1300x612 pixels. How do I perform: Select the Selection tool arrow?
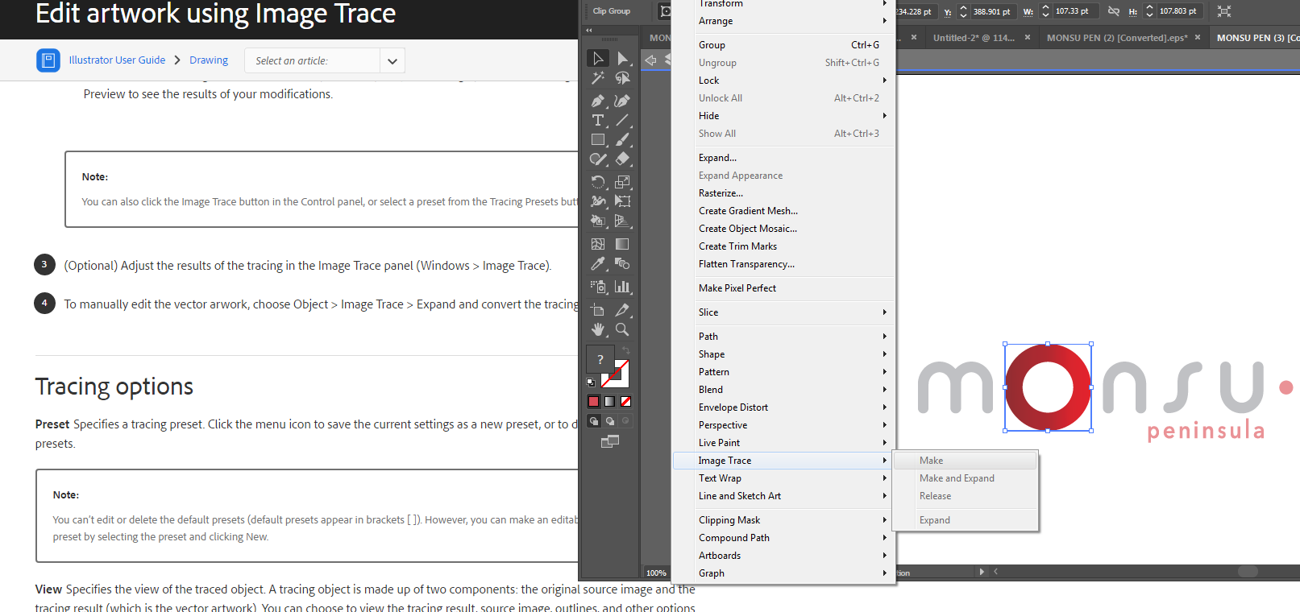(598, 58)
